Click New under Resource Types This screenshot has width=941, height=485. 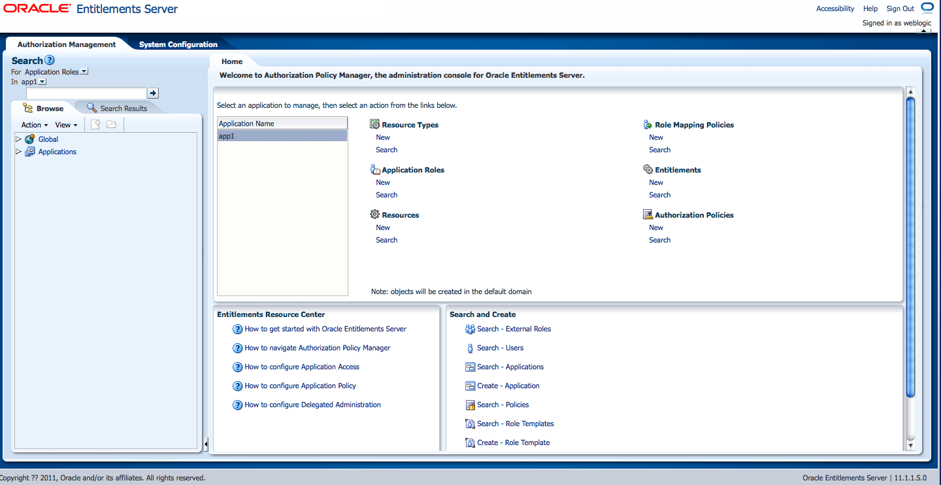click(383, 137)
